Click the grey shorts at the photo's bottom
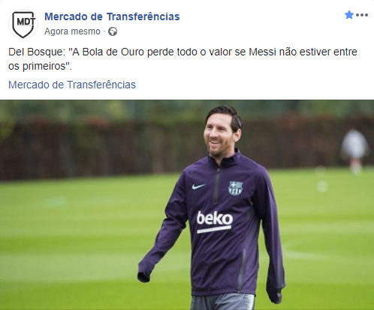 coord(222,302)
